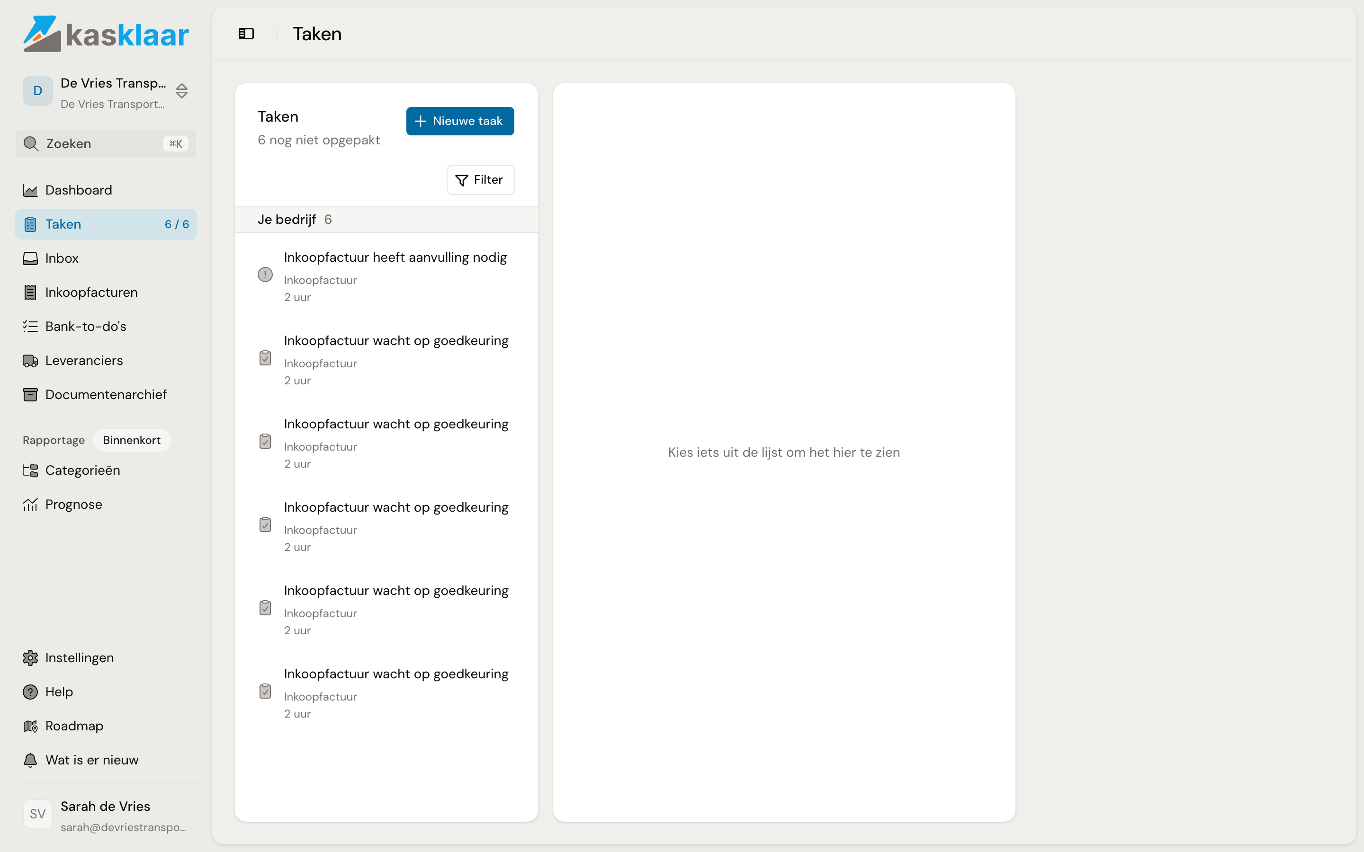The height and width of the screenshot is (852, 1364).
Task: Click the Prognose chart icon
Action: (x=30, y=504)
